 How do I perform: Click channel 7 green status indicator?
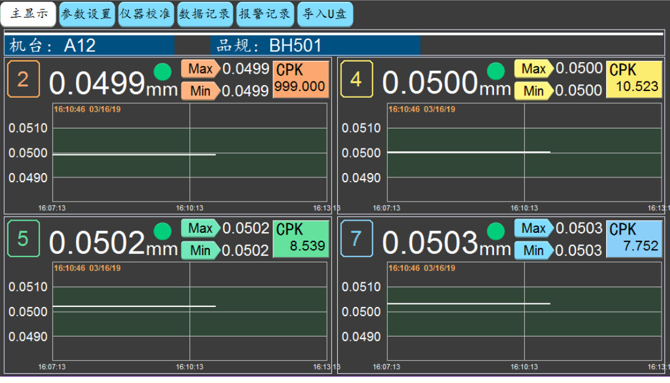(496, 231)
